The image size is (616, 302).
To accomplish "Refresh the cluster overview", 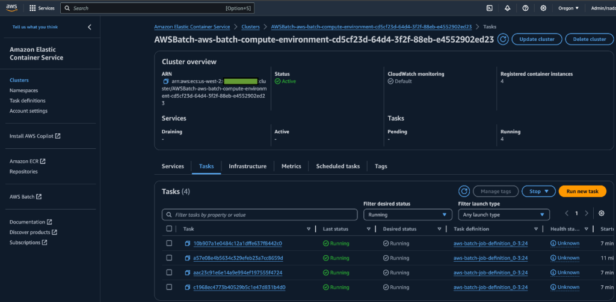I will pos(503,39).
